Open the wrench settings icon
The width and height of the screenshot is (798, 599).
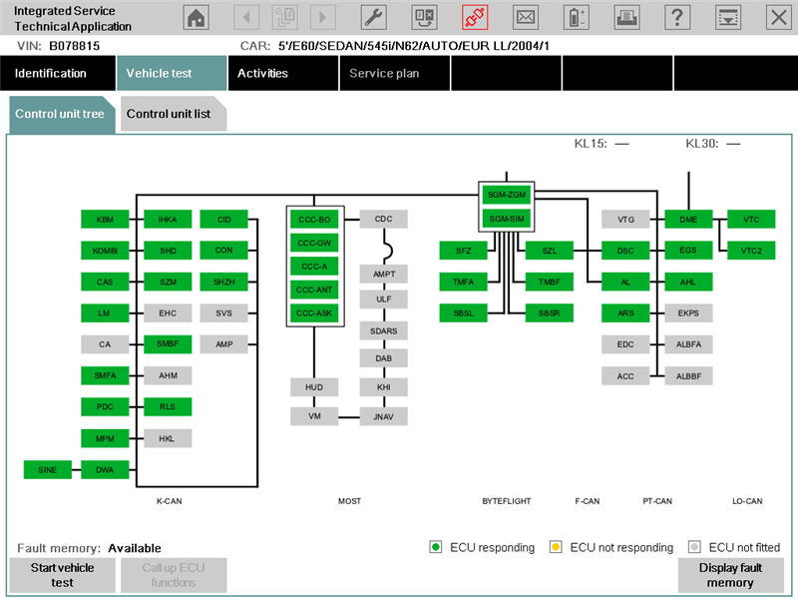(373, 18)
